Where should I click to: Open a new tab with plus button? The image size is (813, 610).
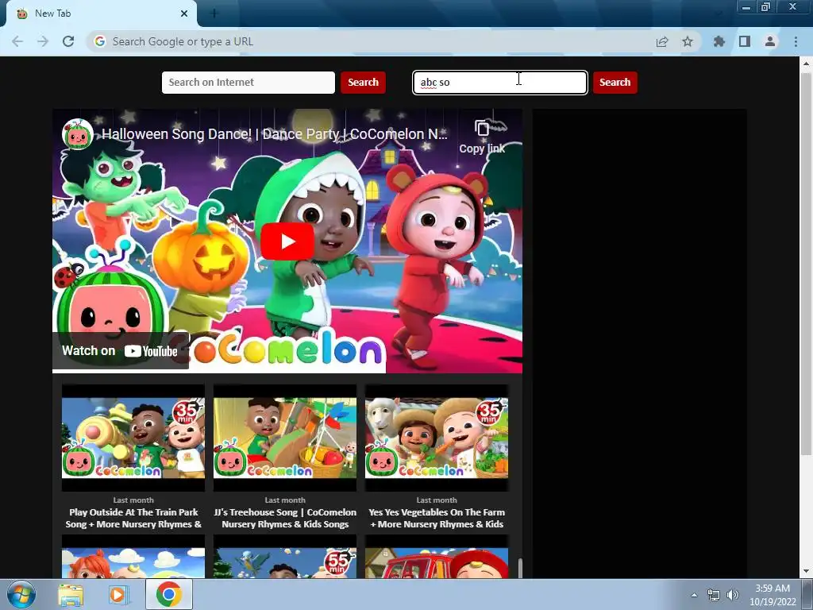[214, 14]
